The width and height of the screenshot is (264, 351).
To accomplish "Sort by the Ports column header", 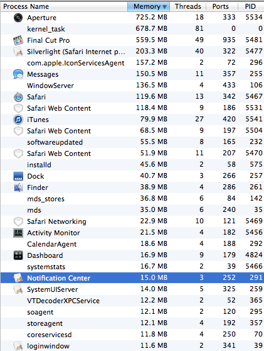I will click(x=221, y=6).
